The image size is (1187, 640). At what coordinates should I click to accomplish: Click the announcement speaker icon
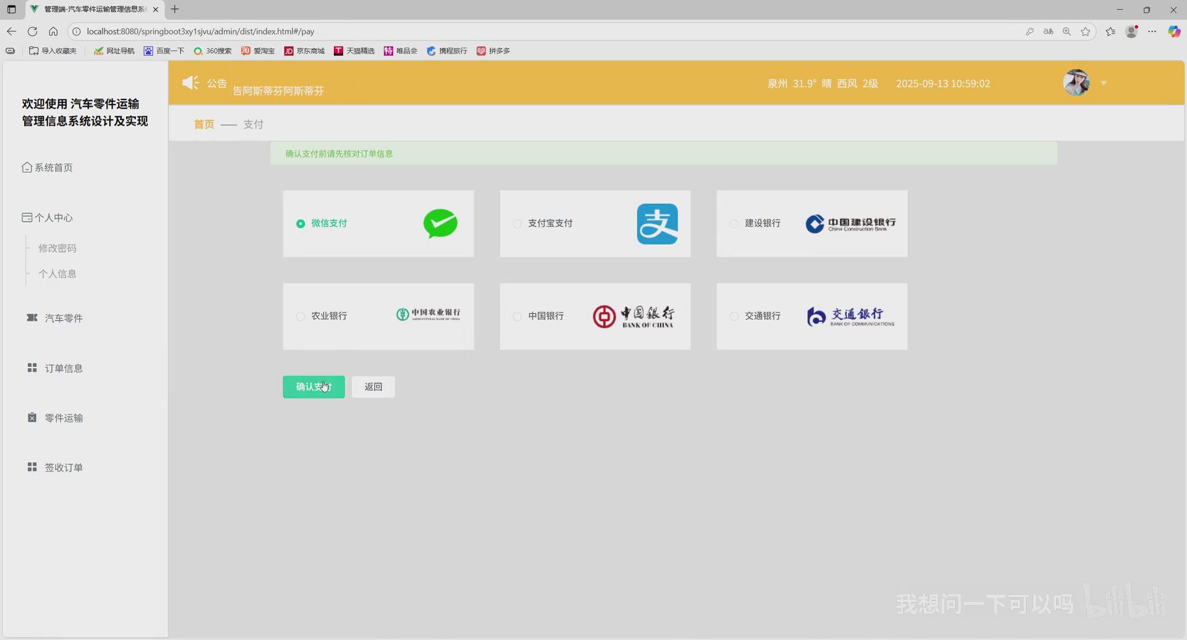tap(190, 83)
